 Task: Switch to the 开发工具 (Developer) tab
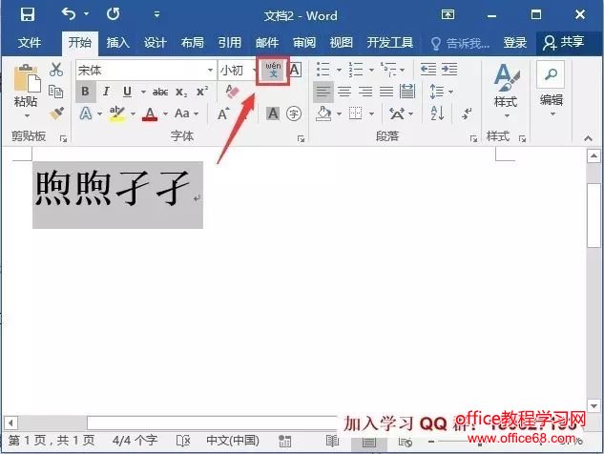[390, 42]
